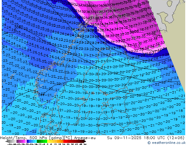Click the dark blue swatch in the color legend
The width and height of the screenshot is (187, 145).
point(28,141)
